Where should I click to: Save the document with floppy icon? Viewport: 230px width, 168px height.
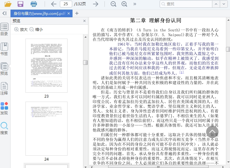pos(20,4)
